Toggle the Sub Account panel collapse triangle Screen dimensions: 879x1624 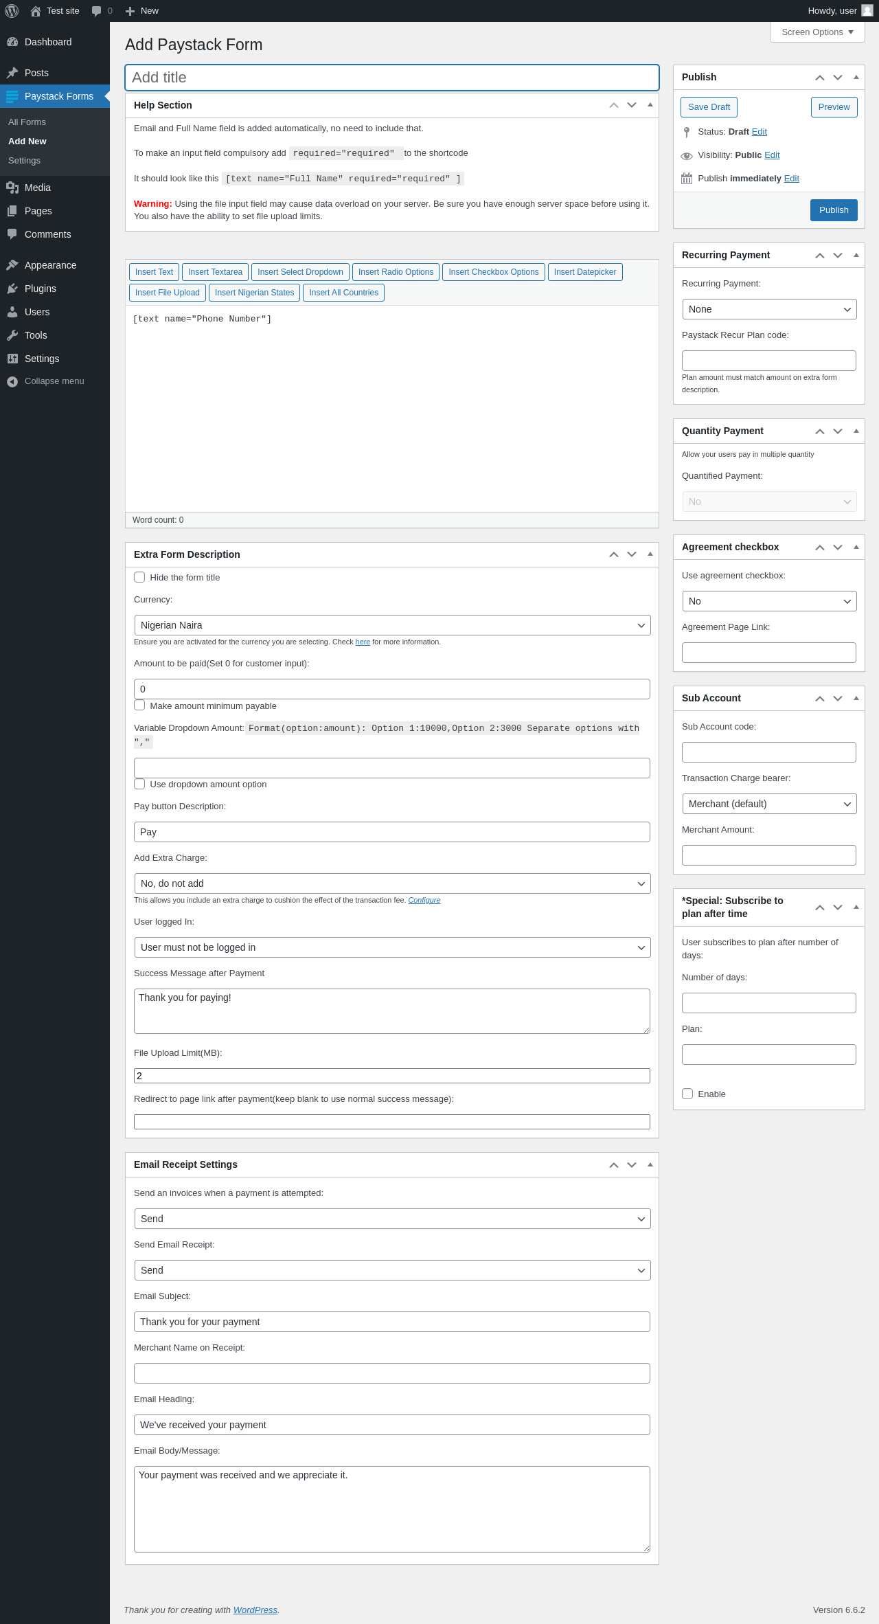click(x=856, y=698)
